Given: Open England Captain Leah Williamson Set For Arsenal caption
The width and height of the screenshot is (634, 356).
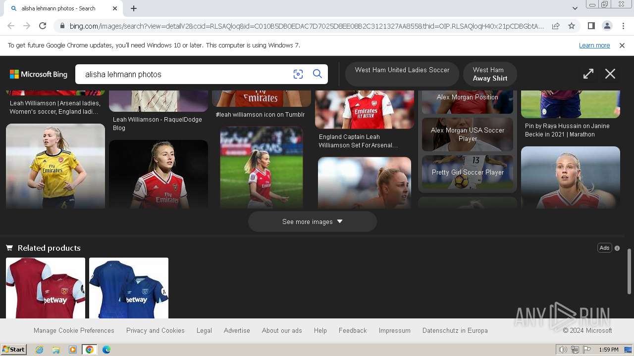Looking at the screenshot, I should coord(358,141).
